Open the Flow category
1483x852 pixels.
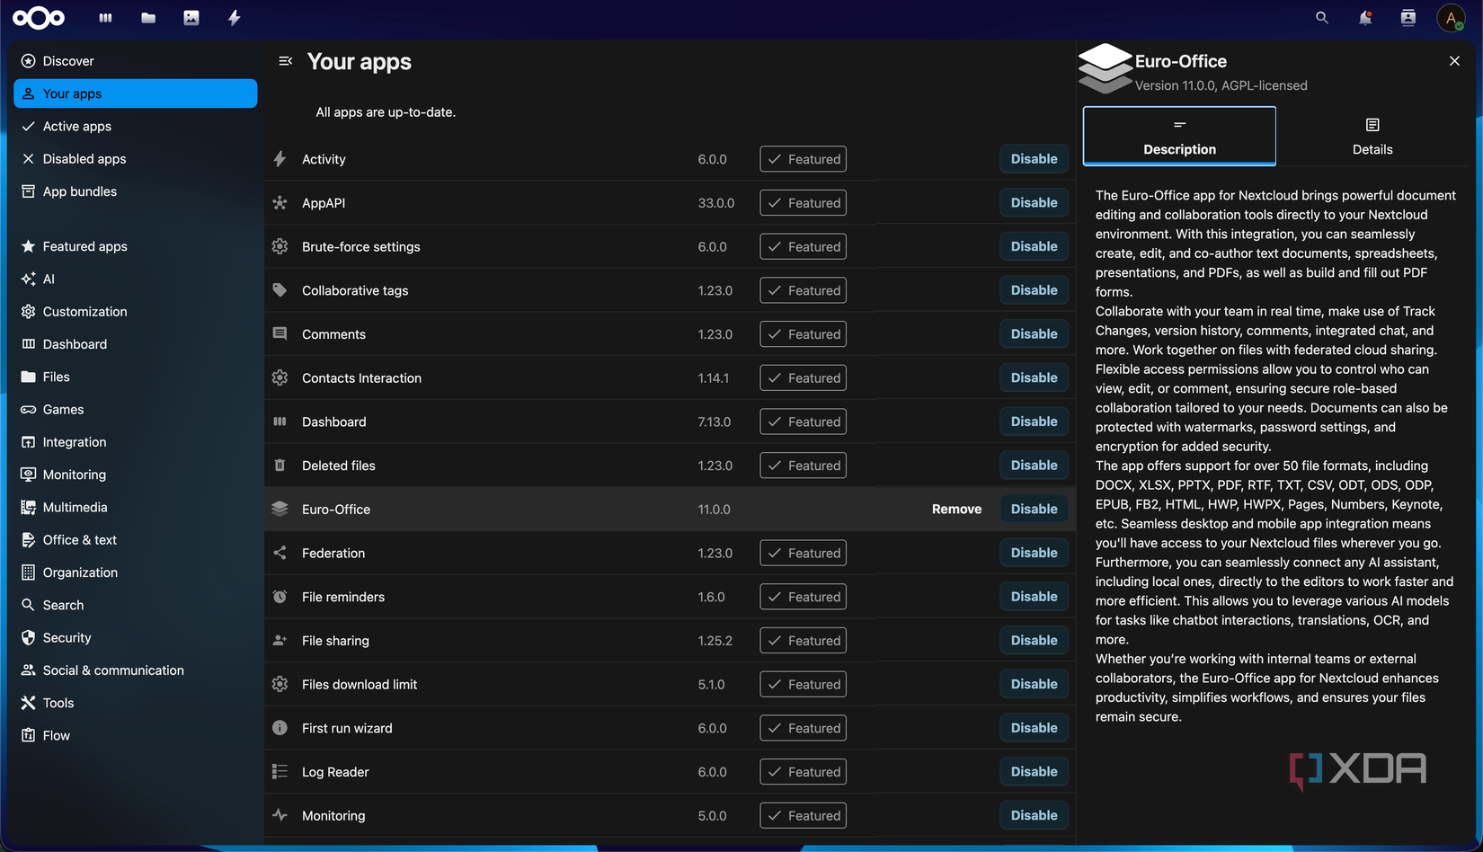[136, 736]
